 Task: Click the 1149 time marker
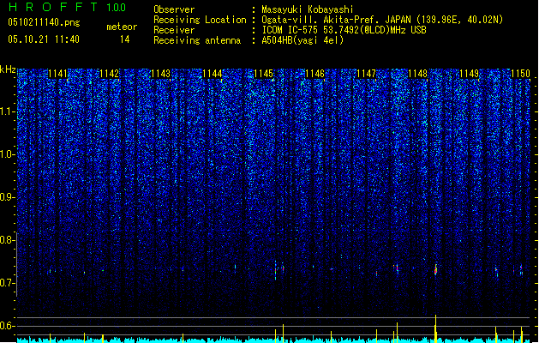point(470,74)
